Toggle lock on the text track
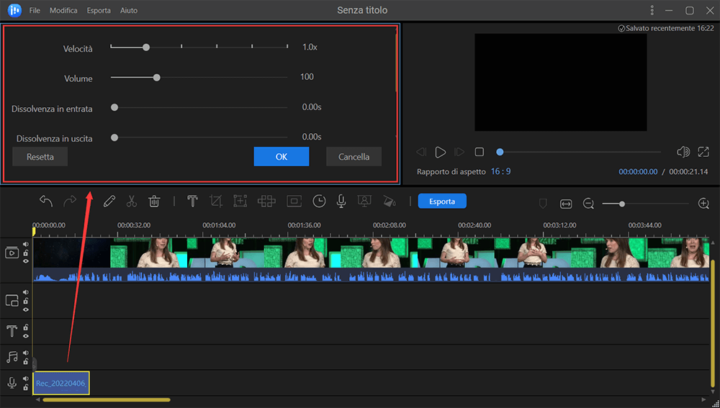The height and width of the screenshot is (408, 720). 26,327
